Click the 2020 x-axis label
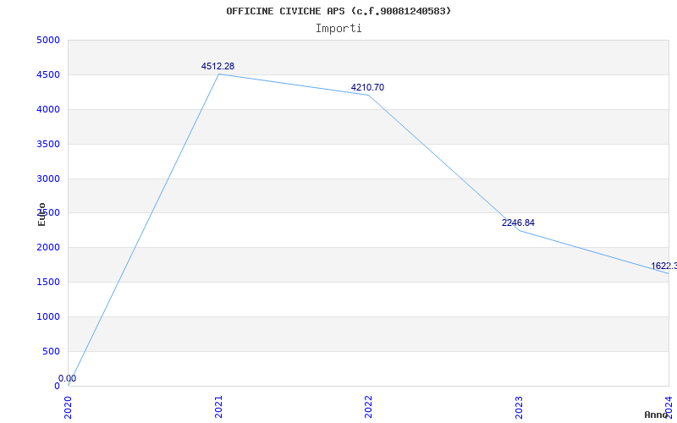 [x=69, y=407]
